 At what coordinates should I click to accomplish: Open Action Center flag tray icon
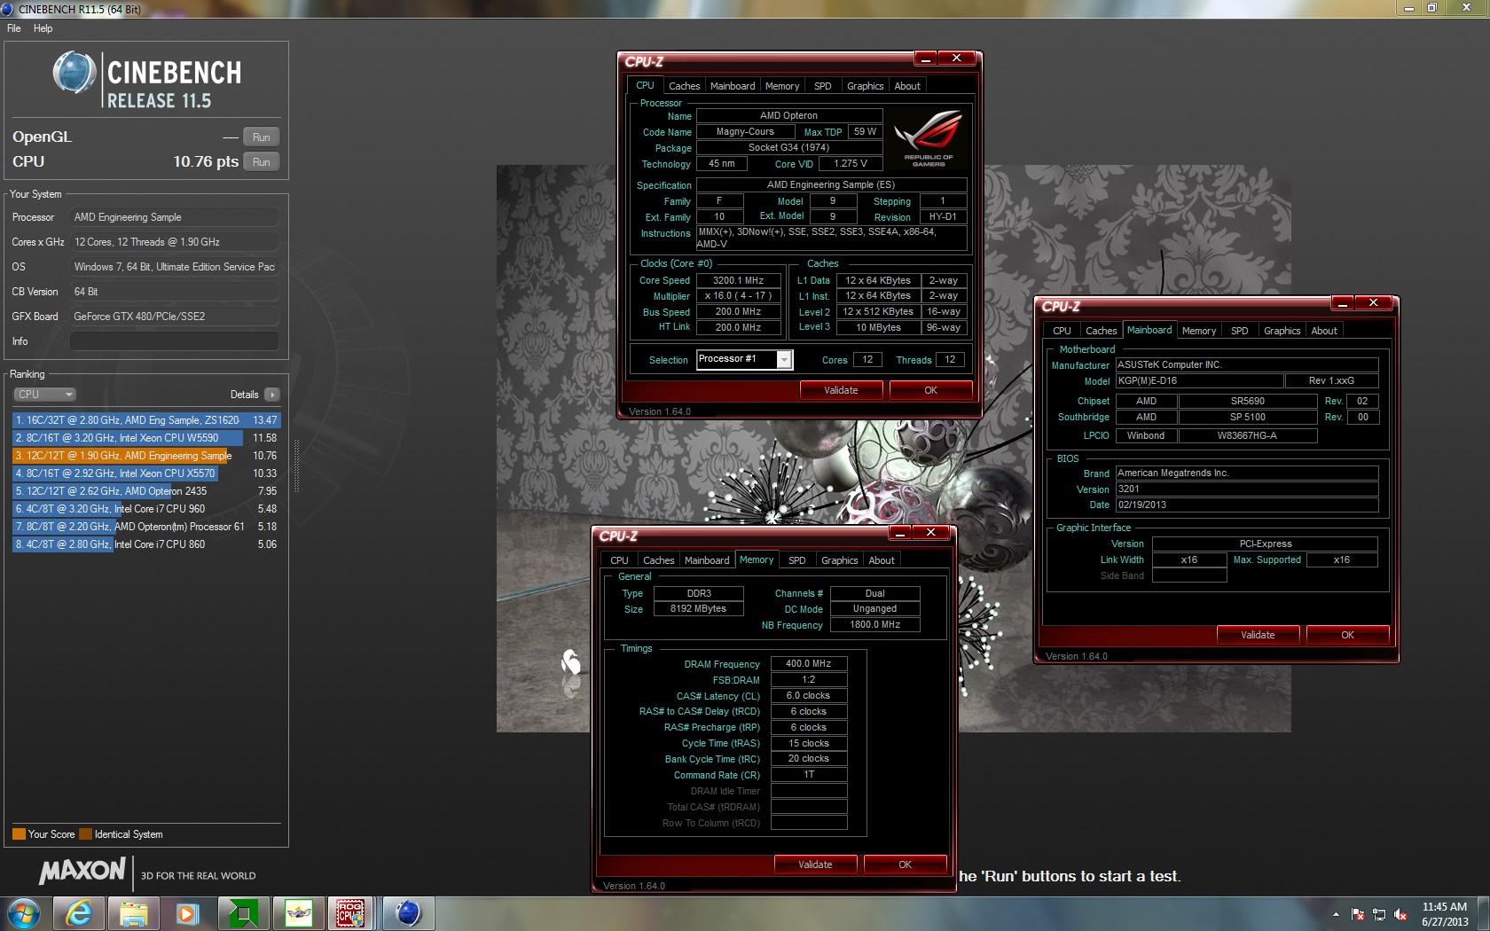point(1357,914)
